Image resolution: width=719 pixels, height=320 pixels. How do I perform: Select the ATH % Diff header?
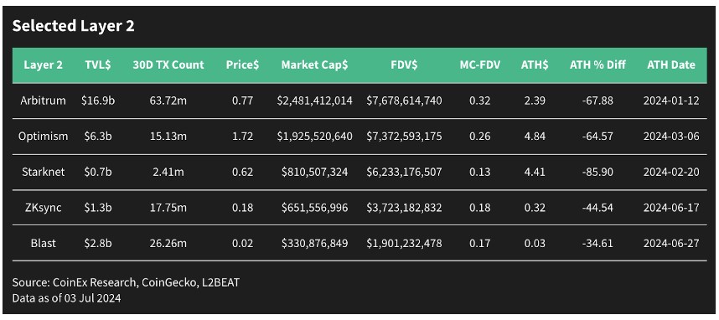(x=597, y=65)
